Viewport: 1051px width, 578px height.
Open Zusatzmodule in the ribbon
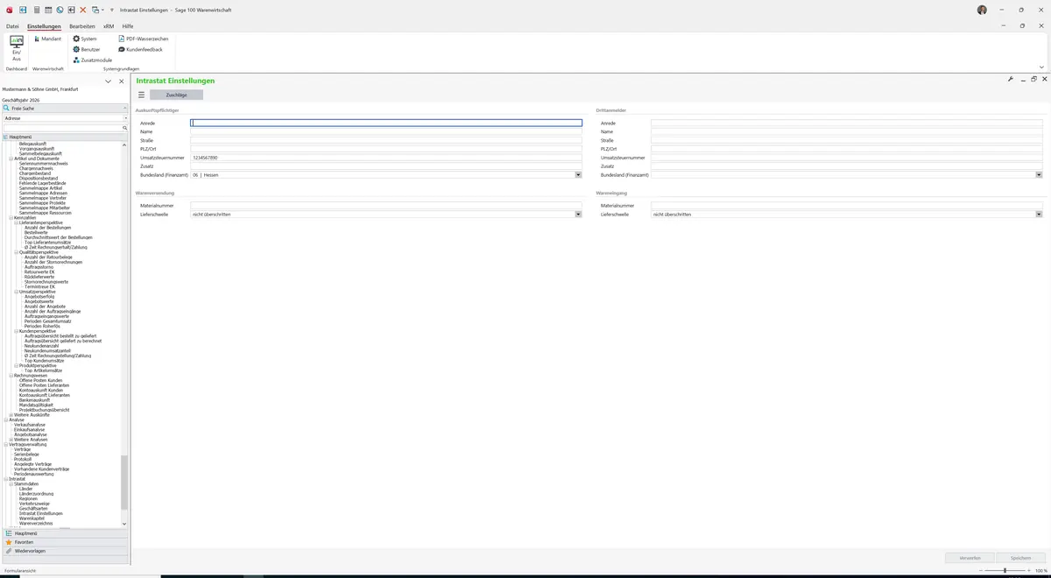point(92,60)
